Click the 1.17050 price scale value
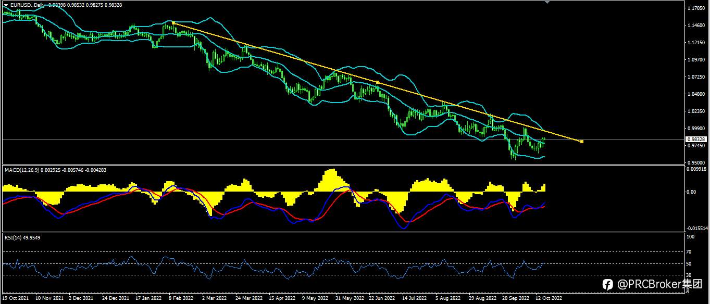Screen dimensions: 710x304 pos(696,9)
